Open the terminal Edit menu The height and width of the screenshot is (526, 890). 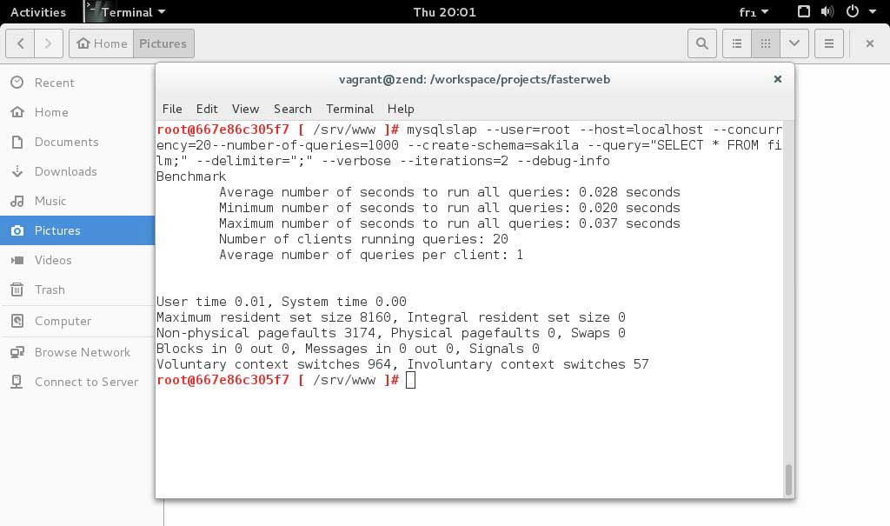click(x=207, y=109)
